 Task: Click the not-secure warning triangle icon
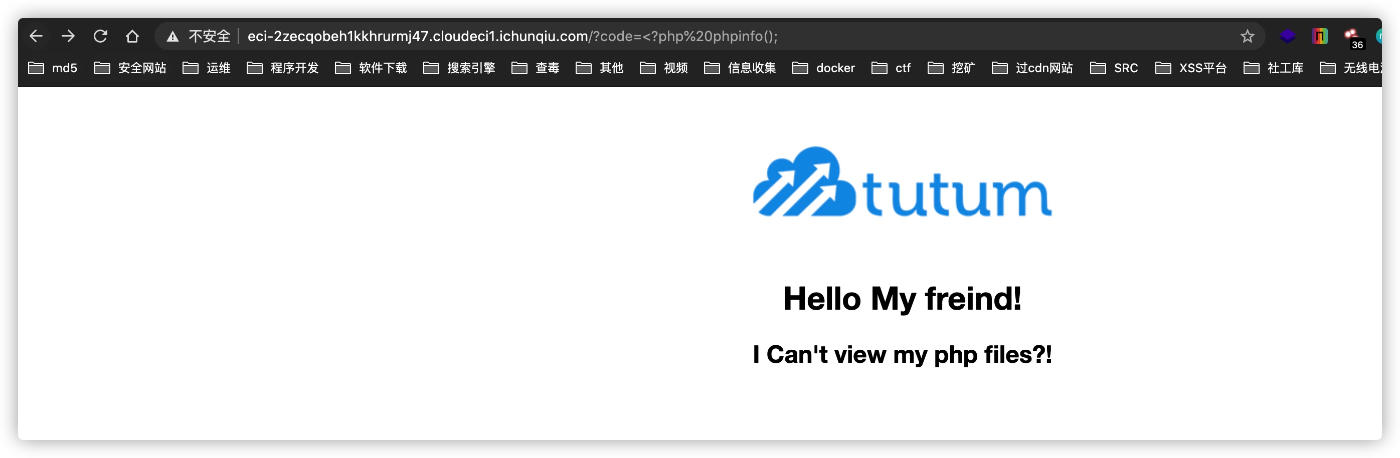tap(172, 37)
